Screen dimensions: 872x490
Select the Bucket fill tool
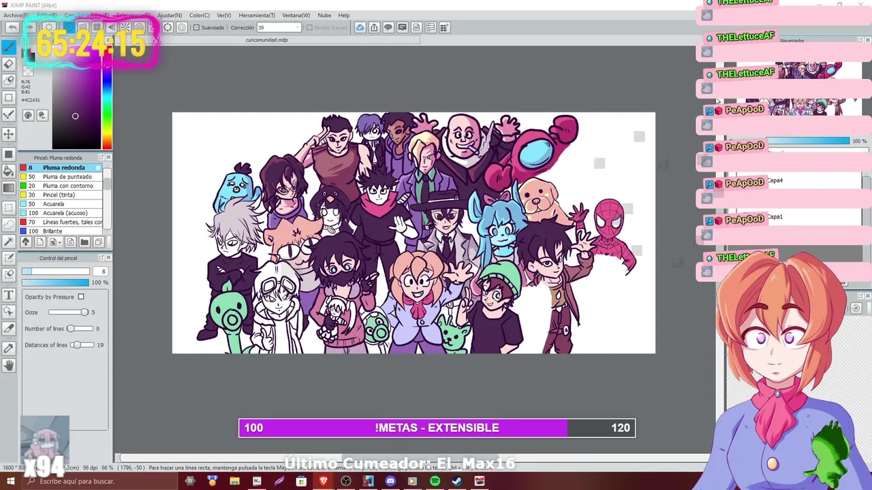point(8,171)
